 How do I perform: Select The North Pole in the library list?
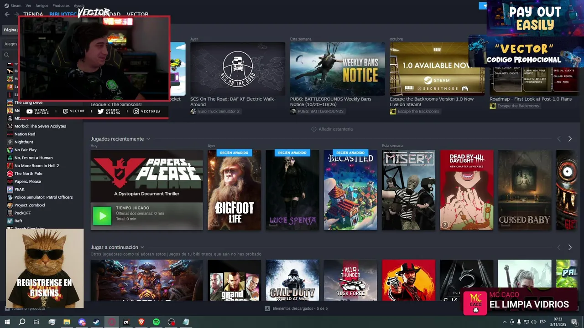pos(28,174)
